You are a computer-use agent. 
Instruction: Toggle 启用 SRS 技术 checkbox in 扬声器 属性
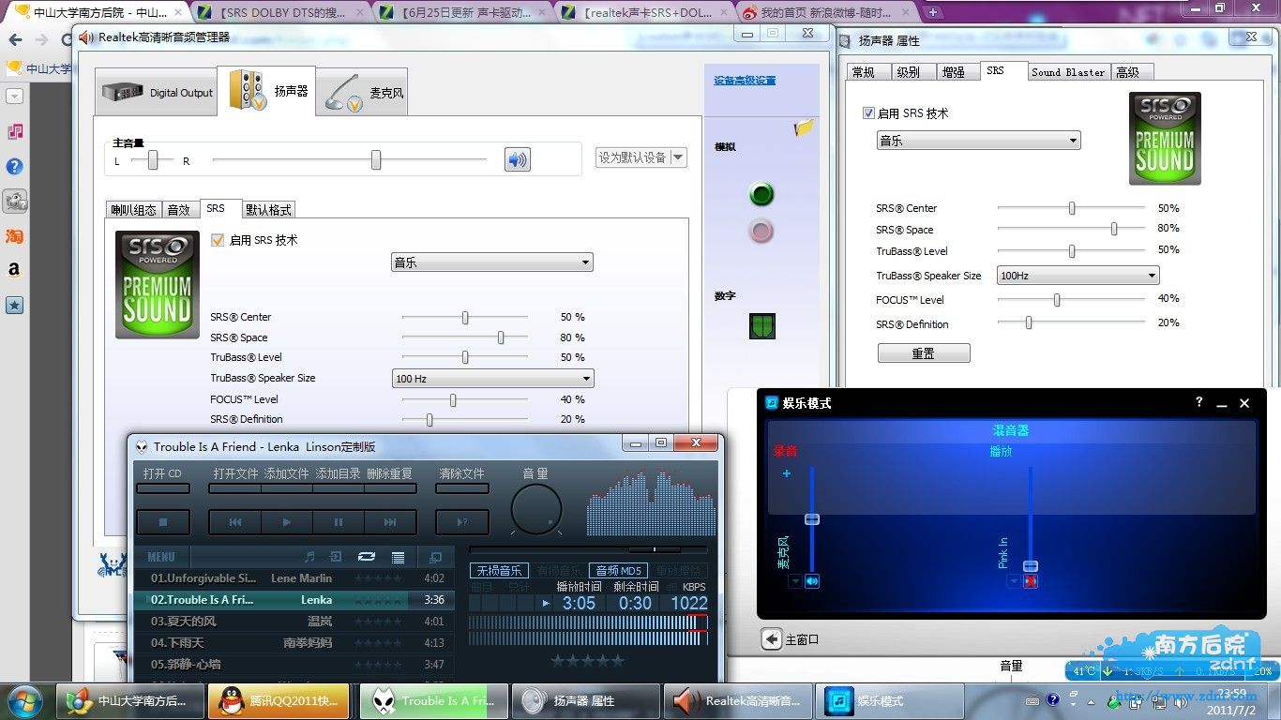point(868,113)
